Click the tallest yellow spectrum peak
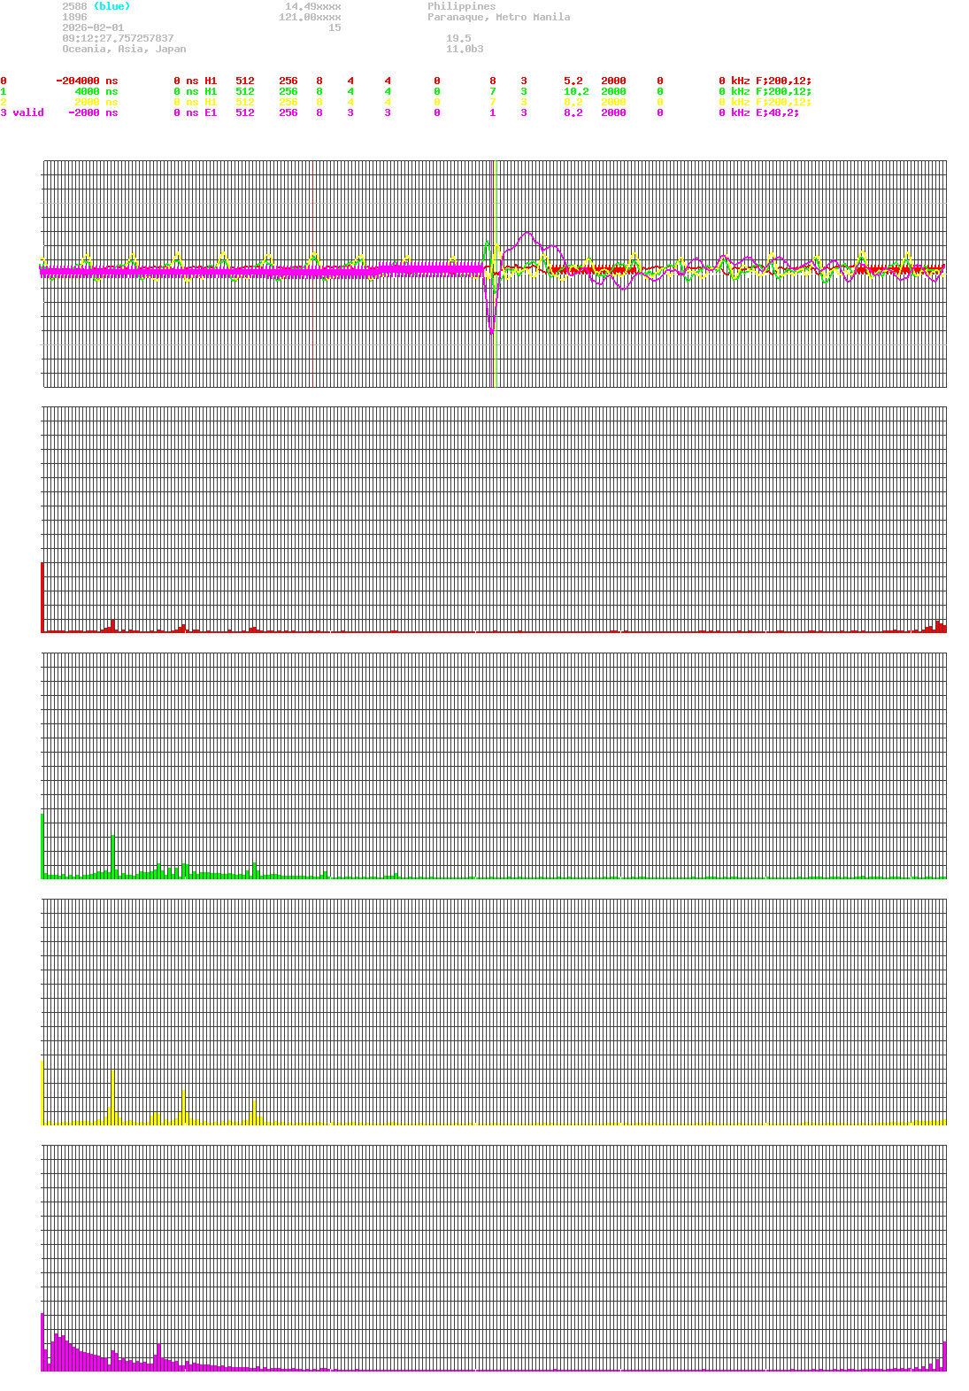 112,1097
